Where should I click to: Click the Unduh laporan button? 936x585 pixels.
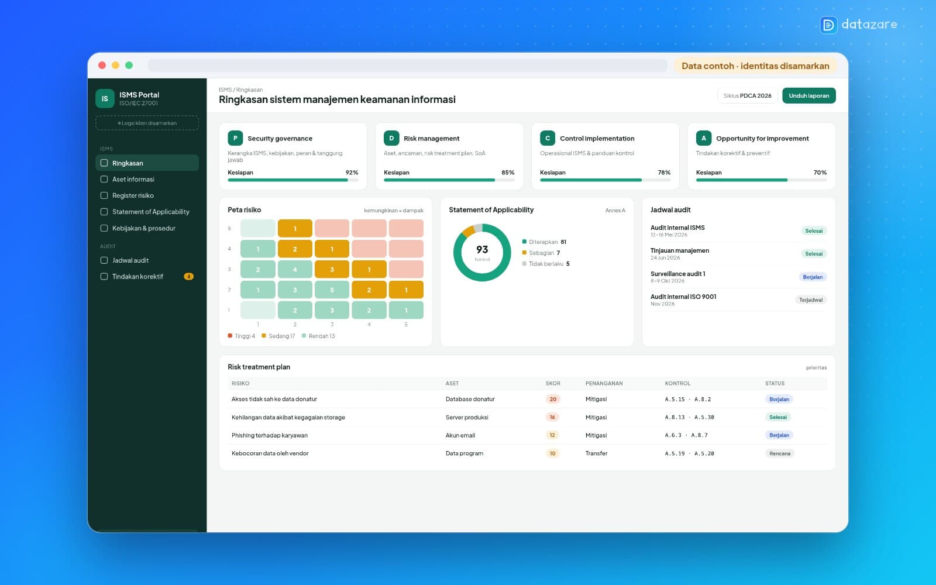coord(809,95)
